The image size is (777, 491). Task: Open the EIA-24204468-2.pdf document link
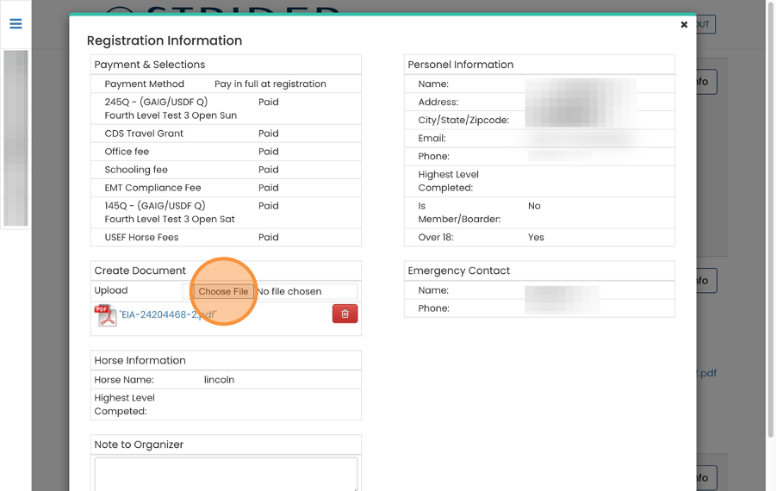[x=168, y=315]
